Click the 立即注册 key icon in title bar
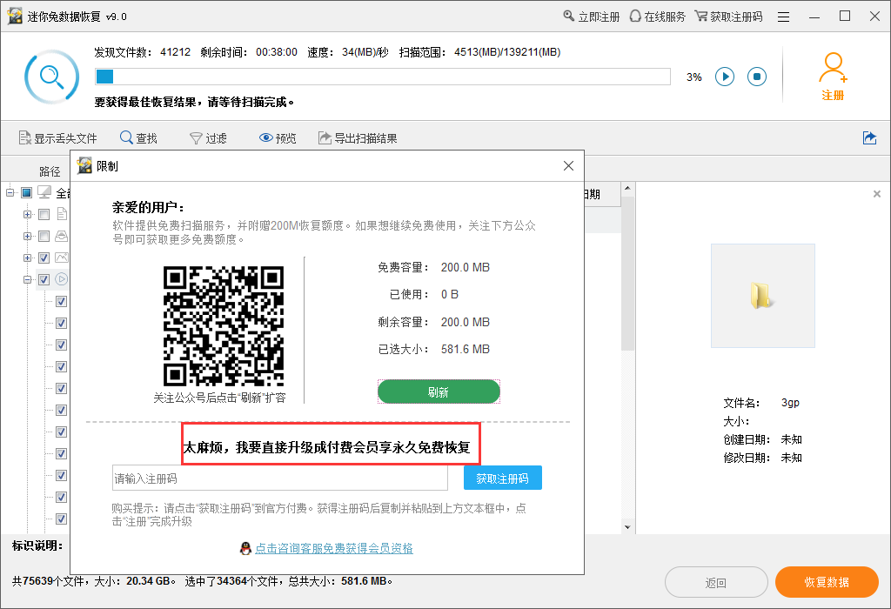891x609 pixels. point(568,16)
